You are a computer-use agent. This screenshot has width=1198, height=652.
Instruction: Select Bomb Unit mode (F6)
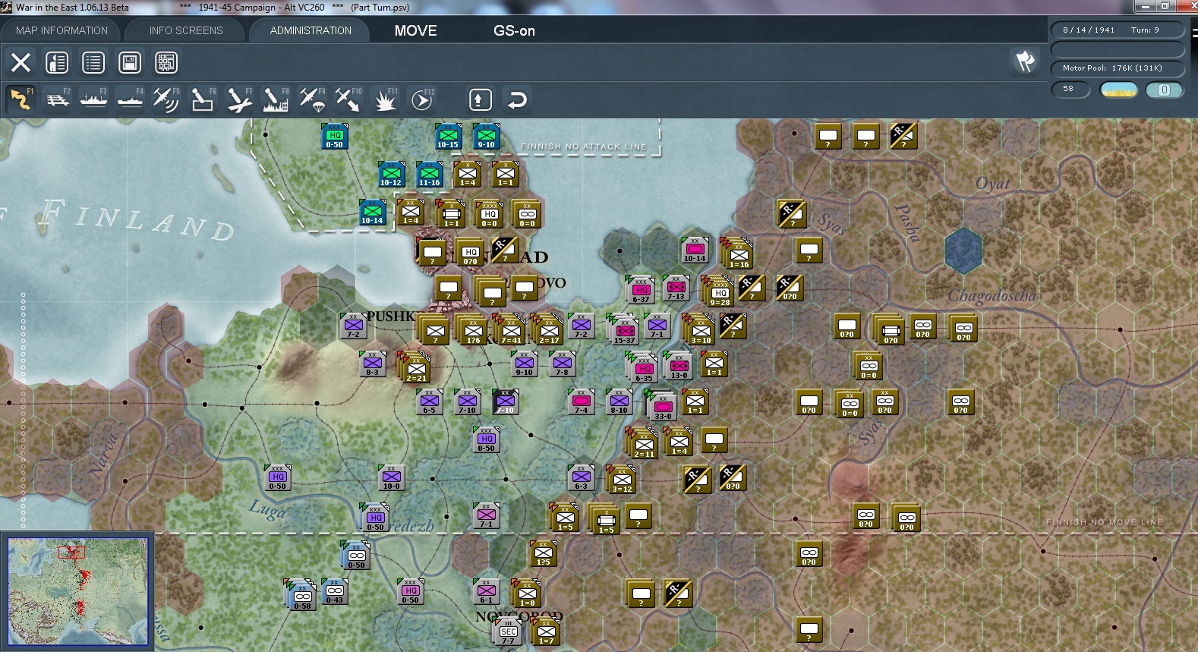[203, 99]
